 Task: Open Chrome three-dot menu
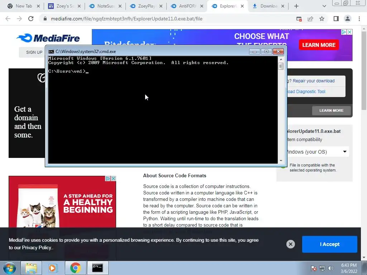click(359, 19)
